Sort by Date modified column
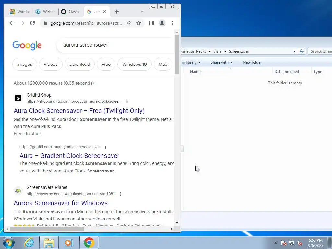The width and height of the screenshot is (332, 249). point(292,72)
